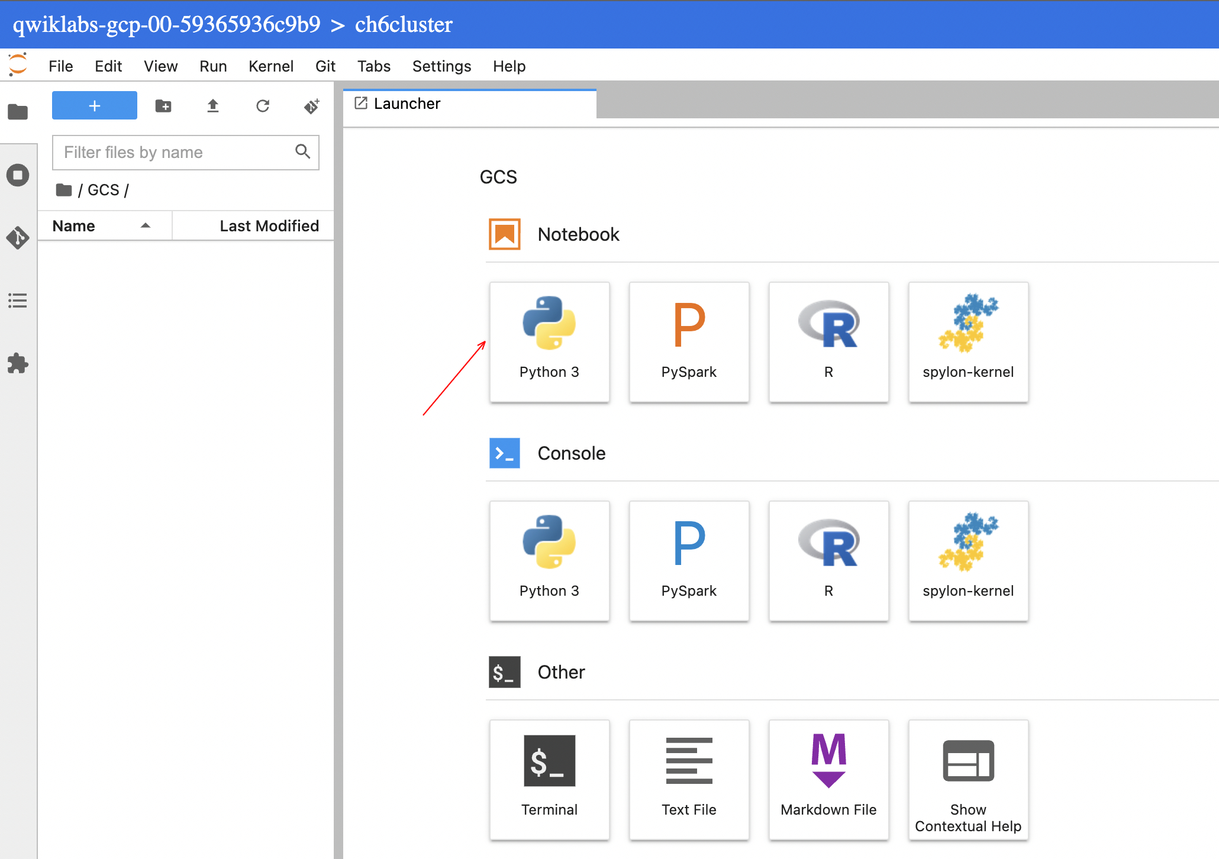Launch a Python 3 notebook
Screen dimensions: 1219x859
pos(549,342)
